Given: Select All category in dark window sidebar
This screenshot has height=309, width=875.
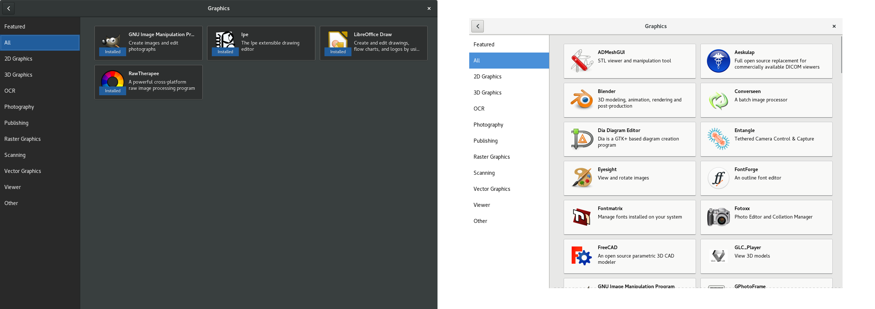Looking at the screenshot, I should coord(40,43).
